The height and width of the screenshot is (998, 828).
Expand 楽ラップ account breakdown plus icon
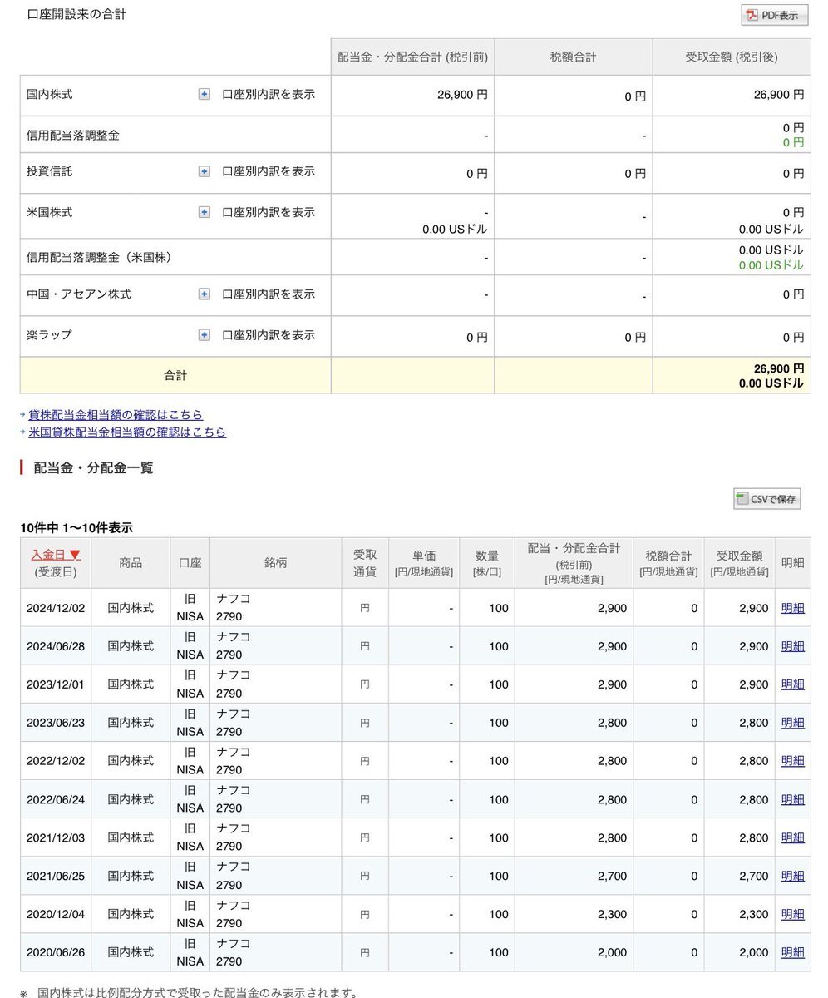tap(205, 335)
